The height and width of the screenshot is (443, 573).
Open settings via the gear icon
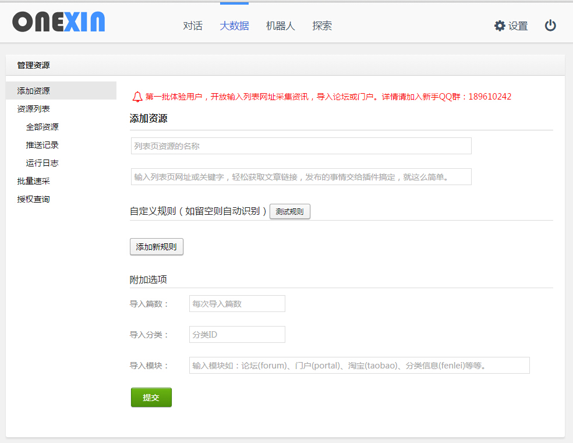pyautogui.click(x=500, y=26)
